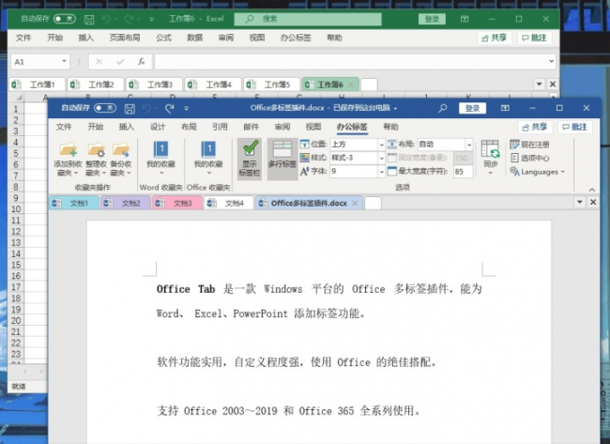The image size is (610, 444).
Task: Open quick access toolbar customize arrow in Word
Action: click(x=187, y=109)
